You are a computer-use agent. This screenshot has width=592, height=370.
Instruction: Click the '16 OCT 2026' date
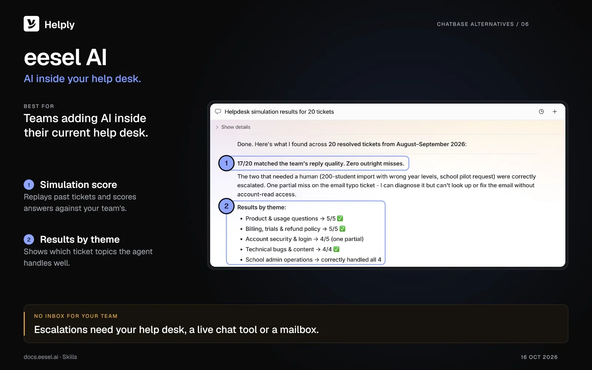pyautogui.click(x=539, y=357)
